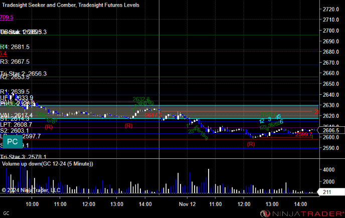Click the 4000 volume axis label
Image resolution: width=345 pixels, height=218 pixels.
[329, 169]
